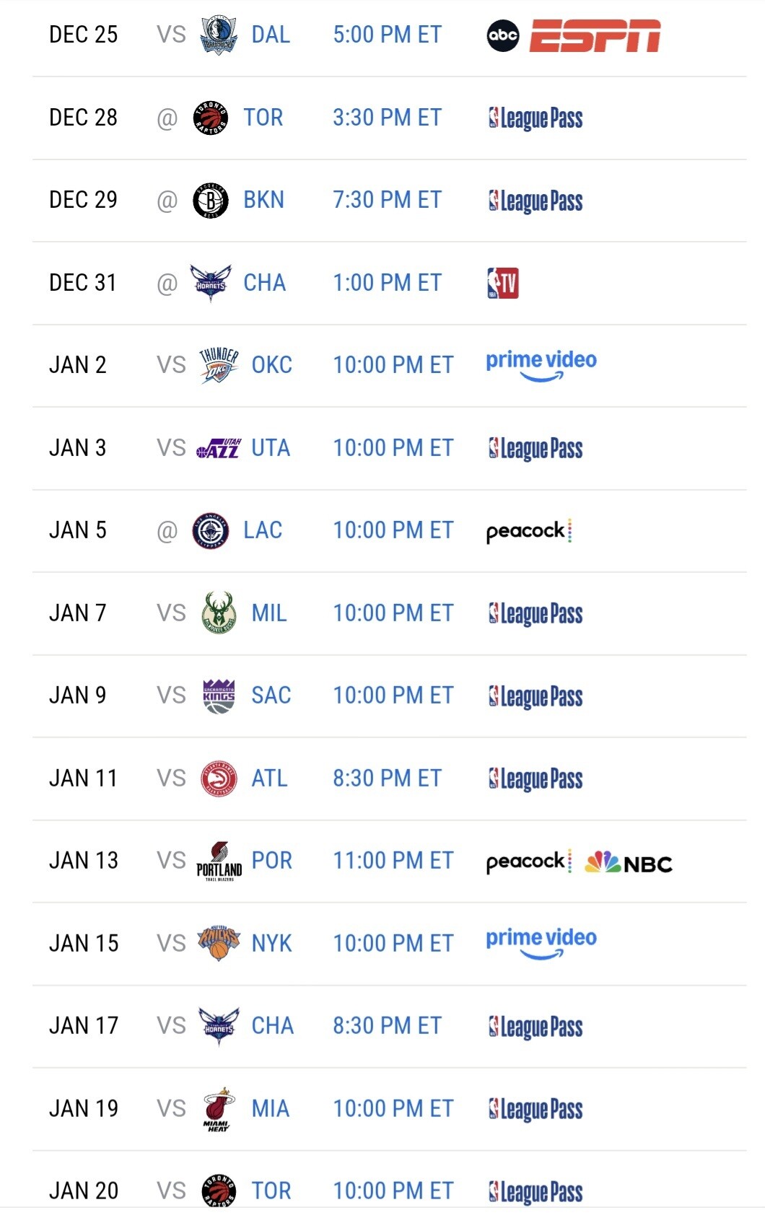Open the Dallas Mavericks team logo
Image resolution: width=765 pixels, height=1223 pixels.
[219, 35]
